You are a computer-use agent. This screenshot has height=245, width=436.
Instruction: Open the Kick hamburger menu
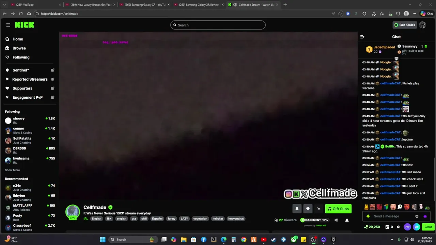coord(8,25)
